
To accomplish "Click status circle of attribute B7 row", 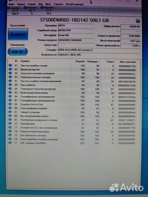I will [10, 100].
